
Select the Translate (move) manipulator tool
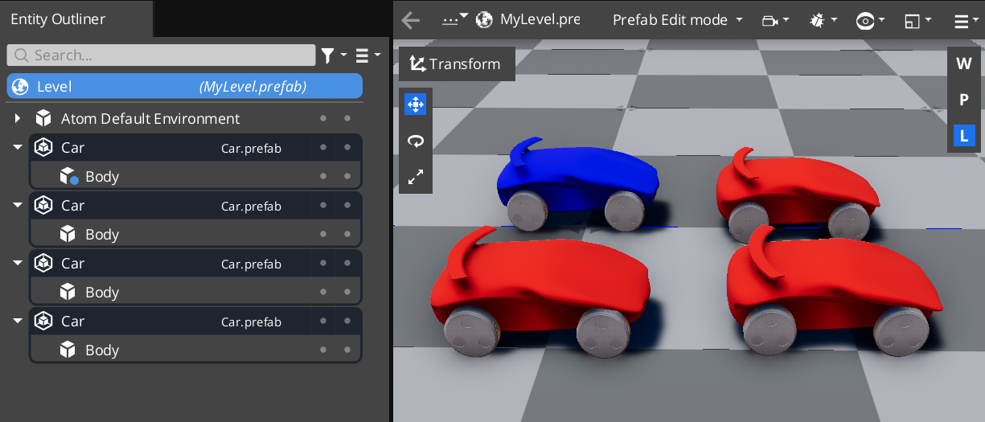point(416,104)
